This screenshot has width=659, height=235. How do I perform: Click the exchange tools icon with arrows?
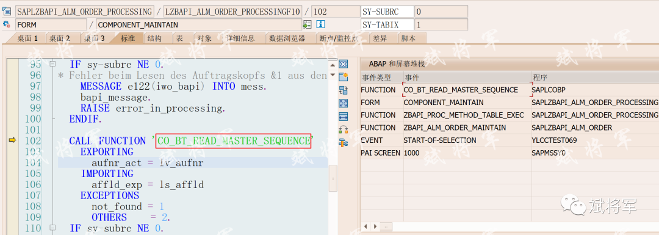tap(344, 129)
